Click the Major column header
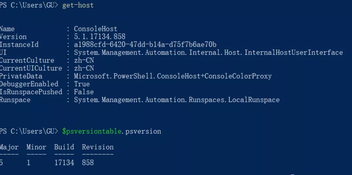The height and width of the screenshot is (175, 352). tap(9, 147)
